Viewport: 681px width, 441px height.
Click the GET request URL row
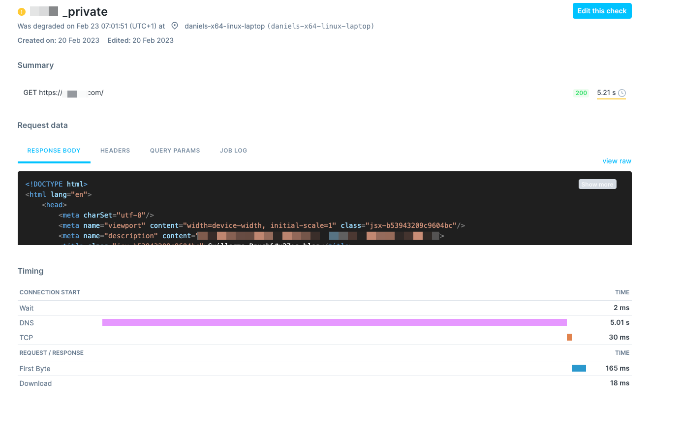pos(325,93)
